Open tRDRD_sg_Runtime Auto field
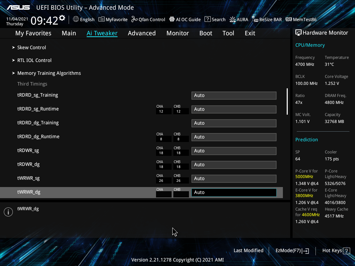The image size is (355, 266). pyautogui.click(x=234, y=109)
